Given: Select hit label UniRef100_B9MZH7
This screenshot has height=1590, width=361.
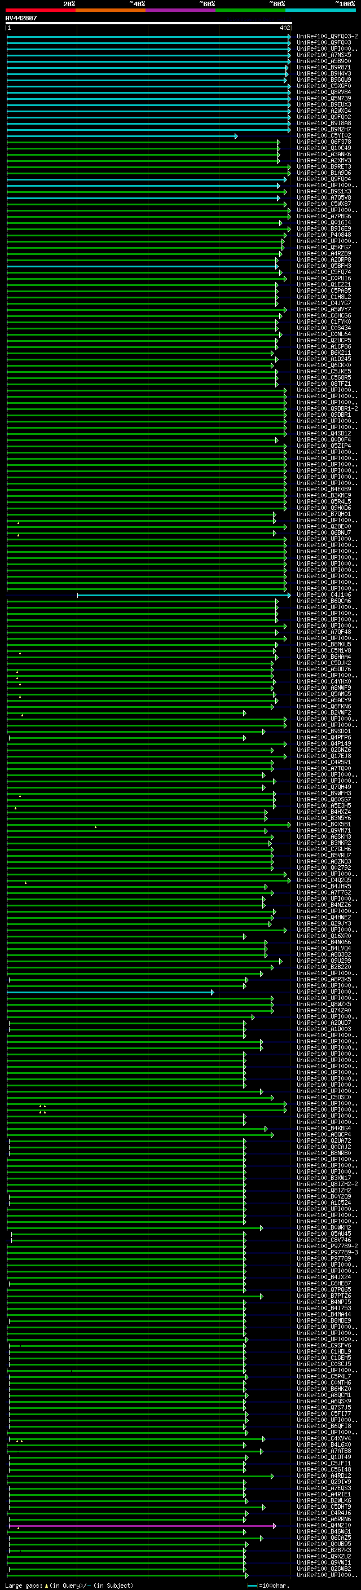Looking at the screenshot, I should click(x=324, y=130).
